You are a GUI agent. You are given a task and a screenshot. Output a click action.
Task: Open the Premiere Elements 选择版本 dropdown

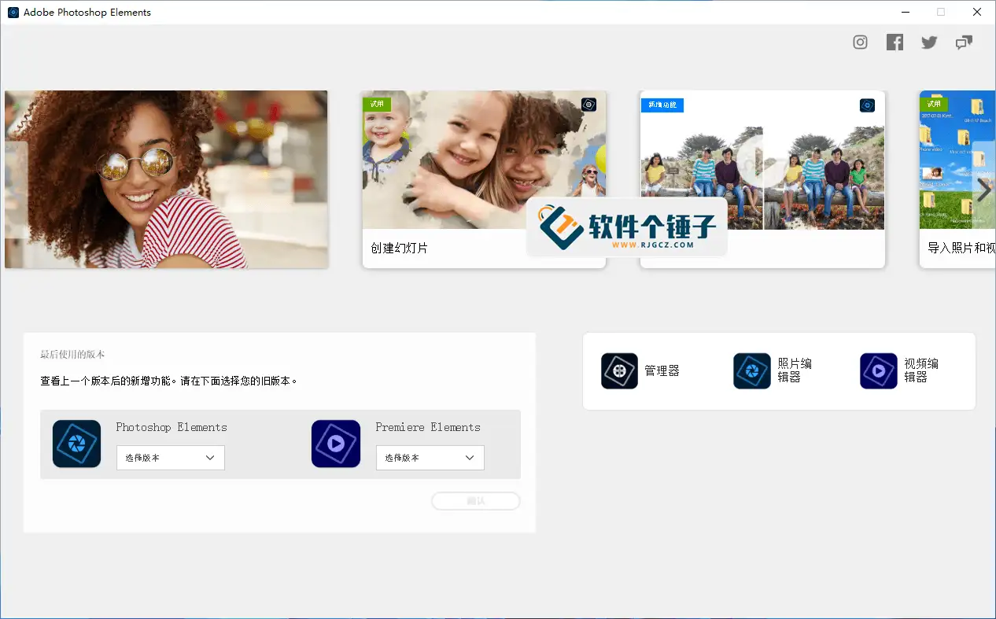click(430, 457)
